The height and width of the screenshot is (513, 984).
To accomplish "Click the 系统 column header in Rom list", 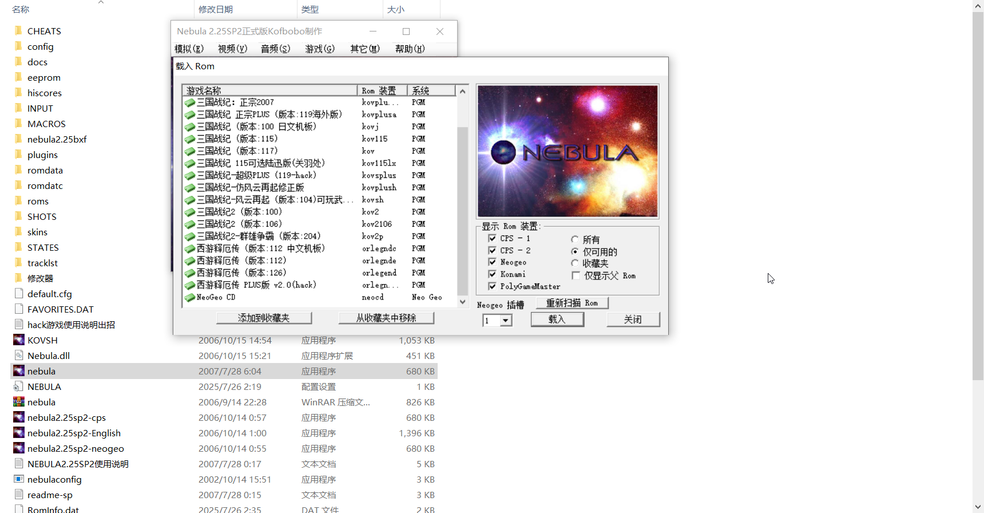I will pyautogui.click(x=431, y=90).
